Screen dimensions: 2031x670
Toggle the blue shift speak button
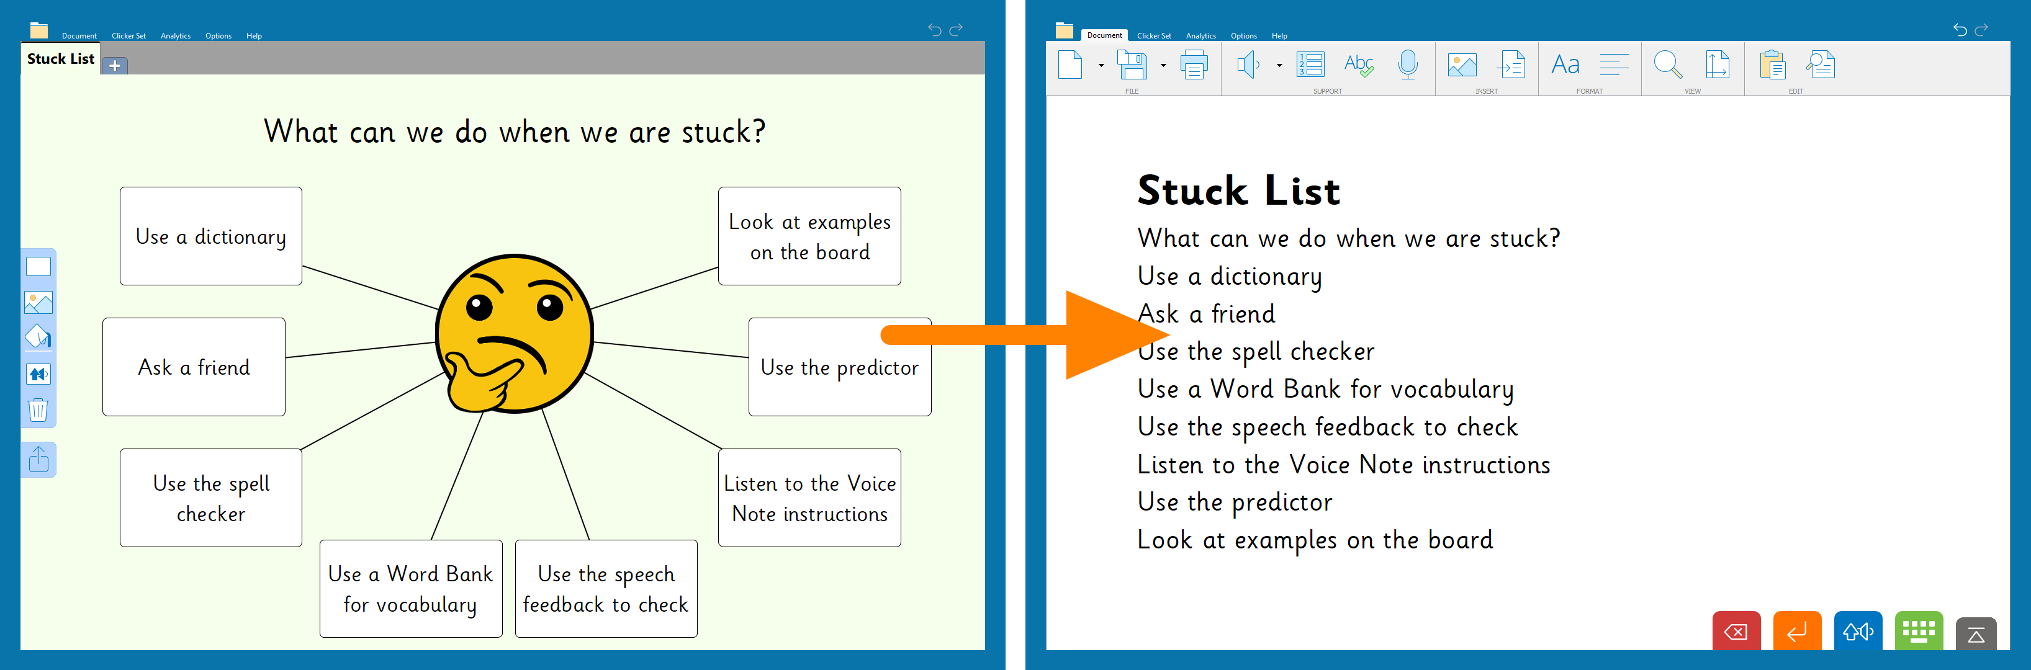pyautogui.click(x=1858, y=632)
